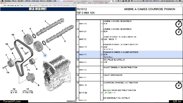Click the browser address bar URL
This screenshot has width=183, height=103.
(40, 5)
